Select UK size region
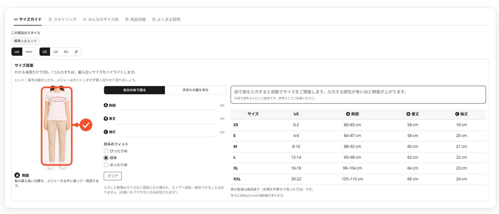 [55, 52]
